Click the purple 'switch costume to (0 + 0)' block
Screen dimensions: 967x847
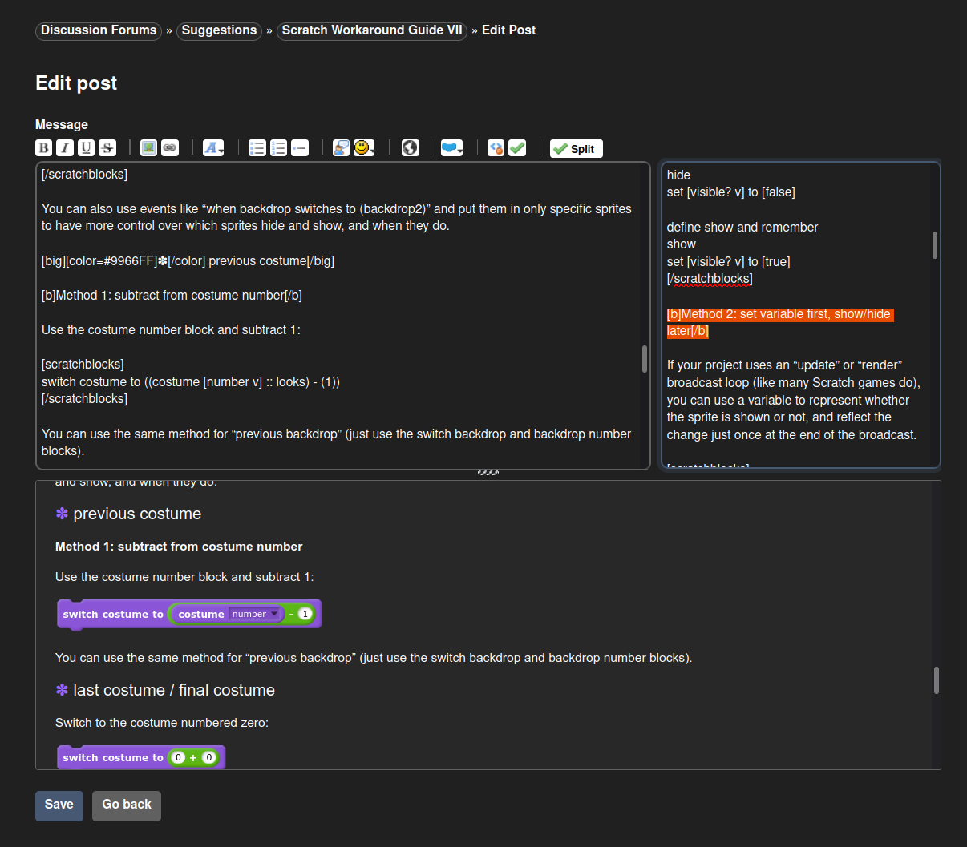point(141,757)
